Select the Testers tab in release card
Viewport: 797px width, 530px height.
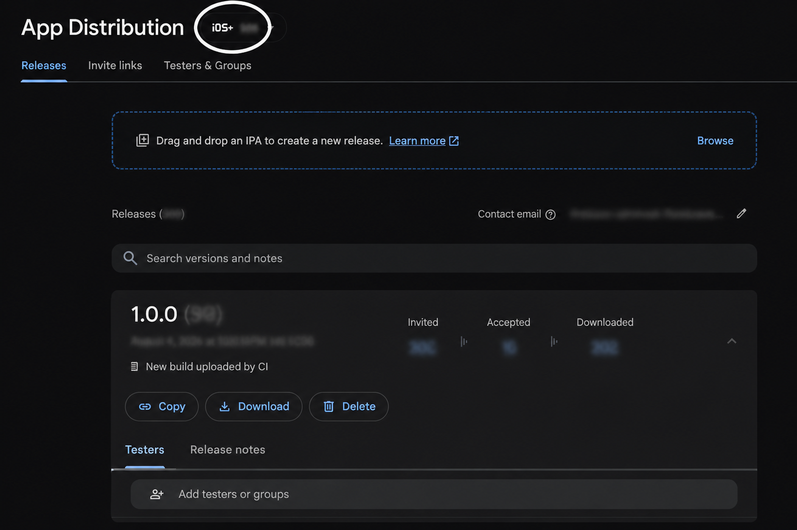pyautogui.click(x=145, y=450)
